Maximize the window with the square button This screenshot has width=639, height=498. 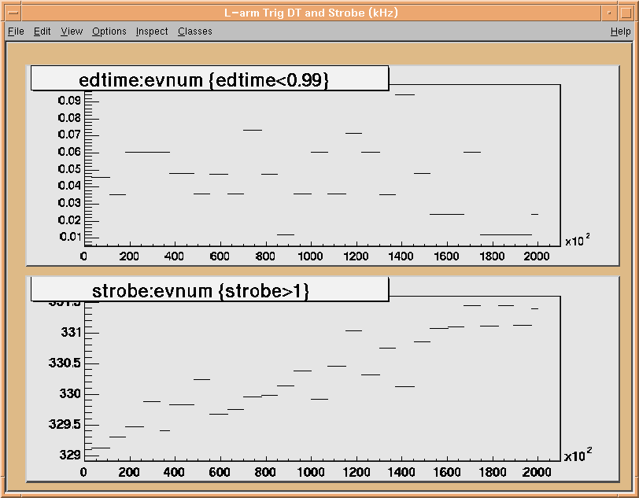pos(626,13)
